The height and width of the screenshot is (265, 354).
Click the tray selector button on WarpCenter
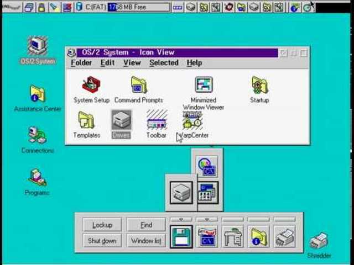pyautogui.click(x=178, y=7)
